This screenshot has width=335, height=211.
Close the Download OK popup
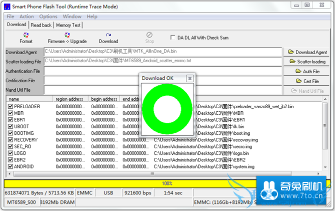[189, 78]
